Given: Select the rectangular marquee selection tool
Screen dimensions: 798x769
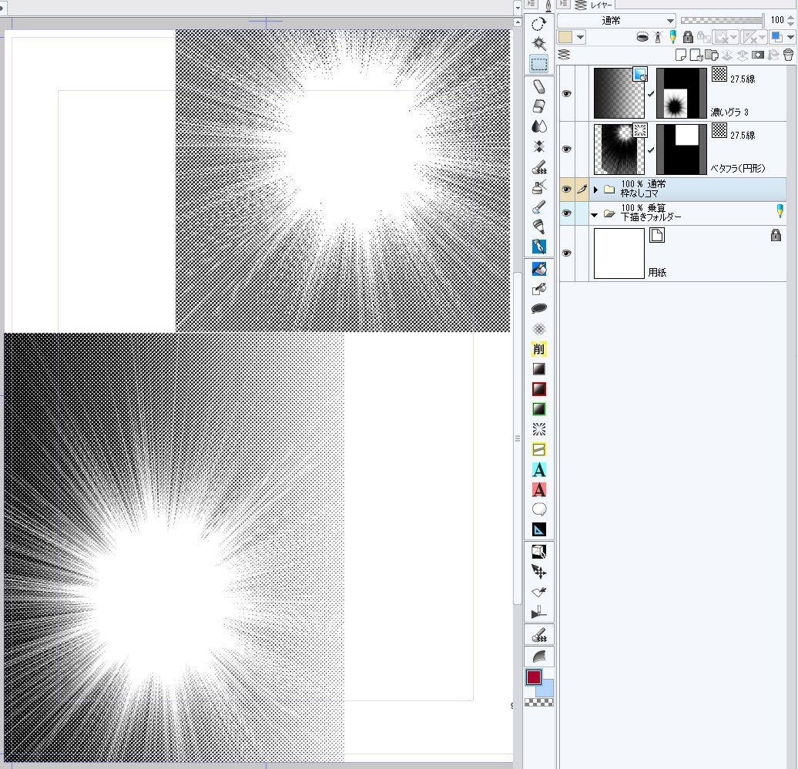Looking at the screenshot, I should pos(538,64).
